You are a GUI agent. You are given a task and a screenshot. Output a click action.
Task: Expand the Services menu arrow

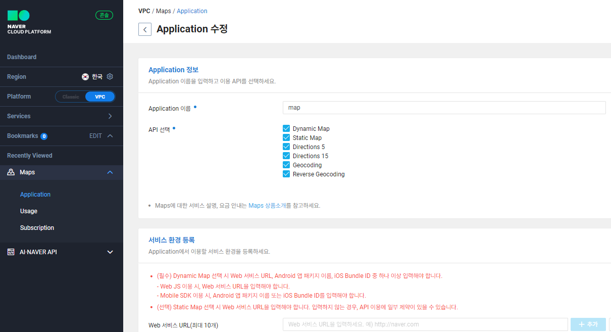pyautogui.click(x=110, y=116)
